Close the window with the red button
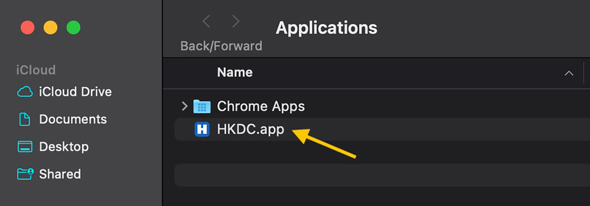Viewport: 590px width, 206px height. click(x=28, y=28)
